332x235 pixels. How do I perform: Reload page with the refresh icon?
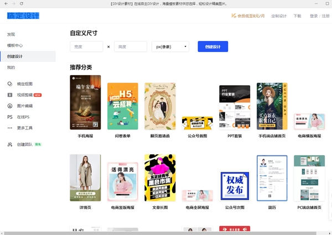(x=22, y=4)
